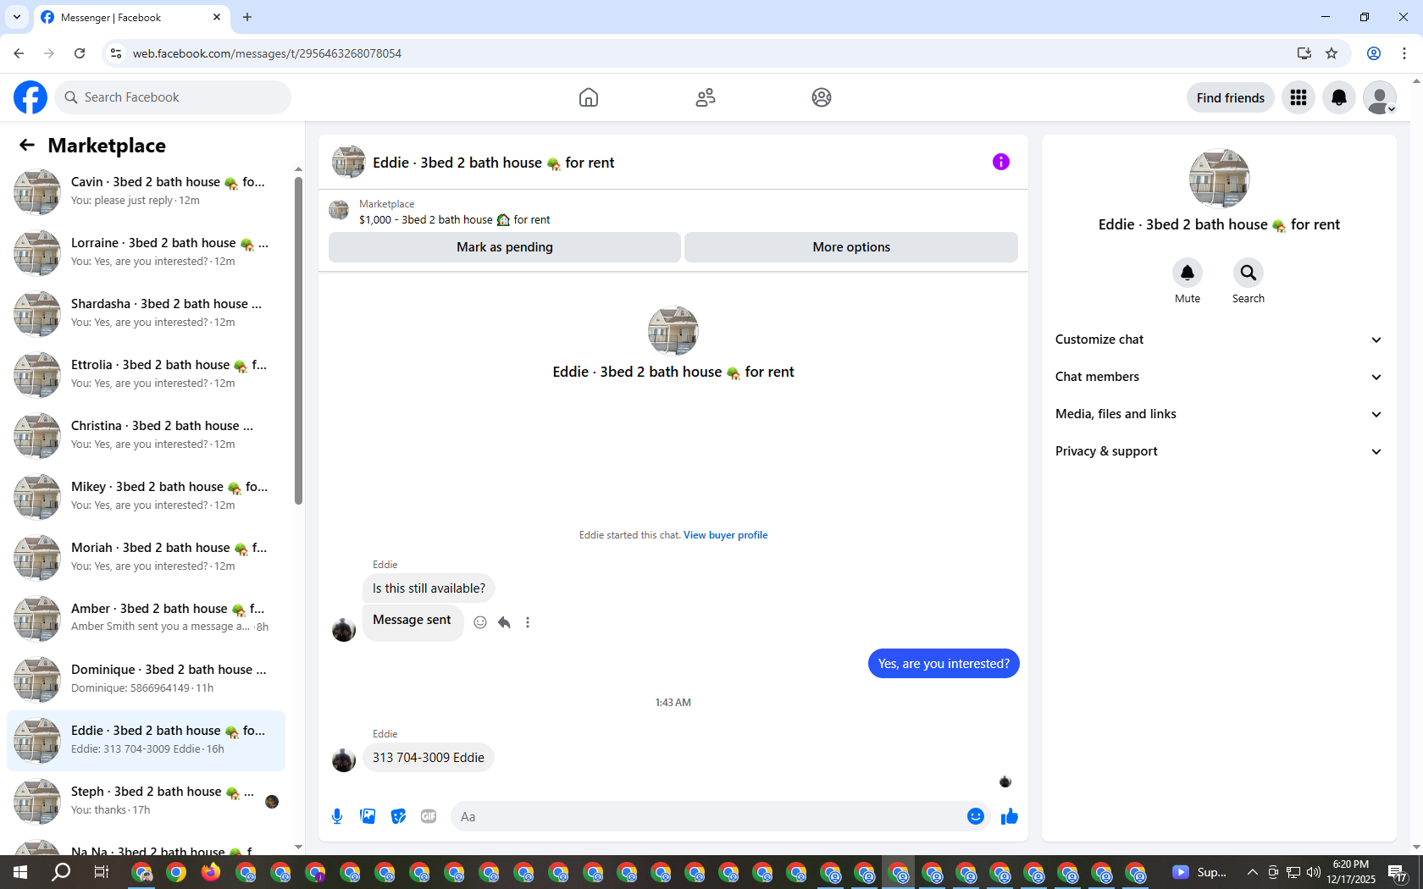Open the Facebook menu grid icon
Viewport: 1423px width, 889px height.
click(1298, 97)
